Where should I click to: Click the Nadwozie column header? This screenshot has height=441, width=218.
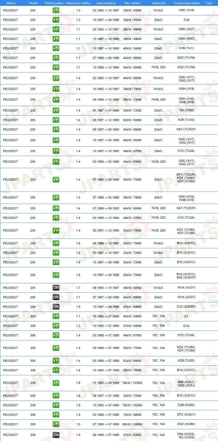(x=159, y=3)
